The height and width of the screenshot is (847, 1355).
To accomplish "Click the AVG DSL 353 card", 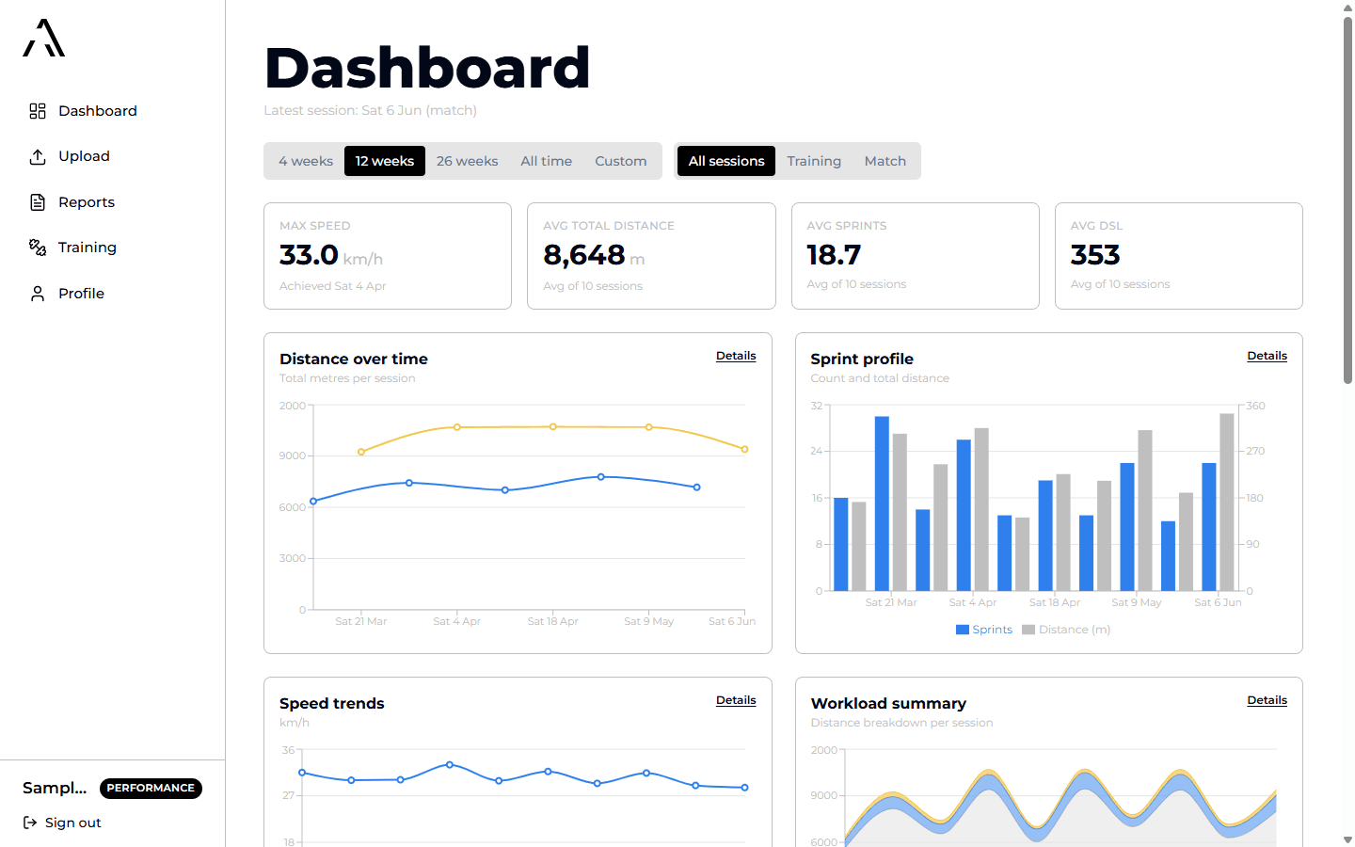I will [1179, 256].
